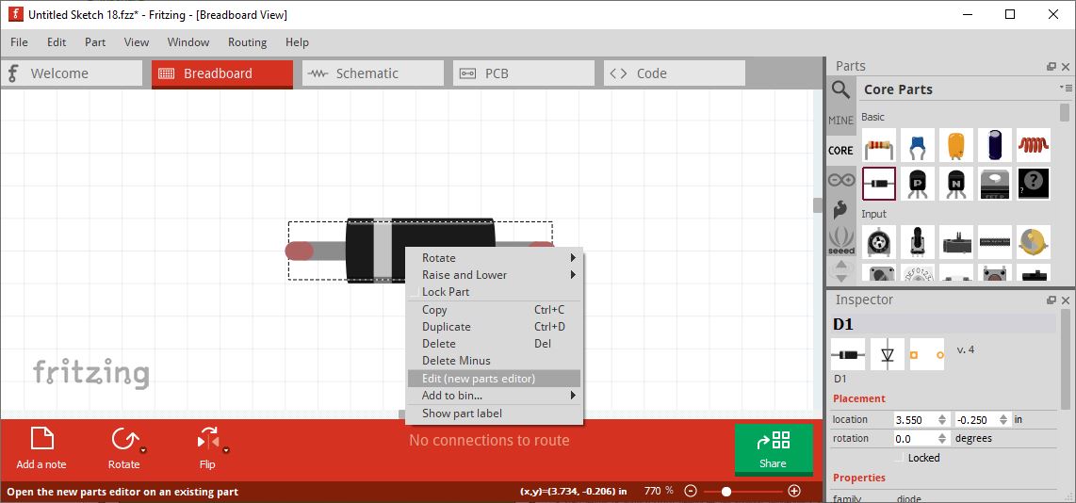The height and width of the screenshot is (503, 1076).
Task: Click the Share button
Action: coord(774,448)
